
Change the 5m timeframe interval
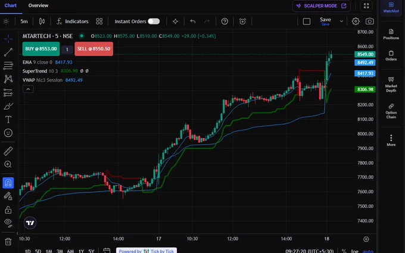tap(24, 21)
